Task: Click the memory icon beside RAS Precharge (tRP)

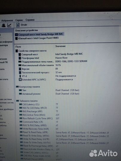Action: coord(21,111)
